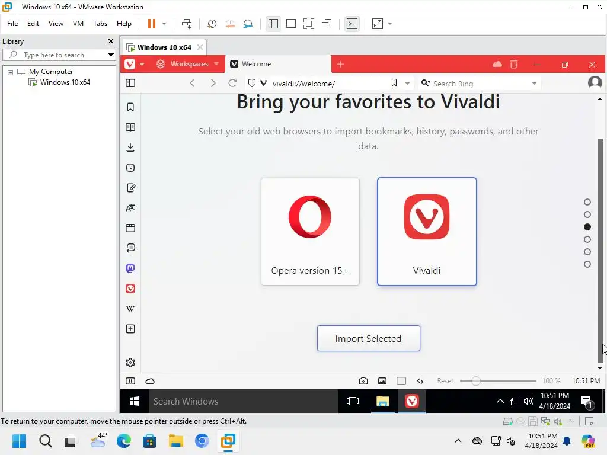Open Vivaldi Bookmarks panel icon
The width and height of the screenshot is (607, 455).
130,107
